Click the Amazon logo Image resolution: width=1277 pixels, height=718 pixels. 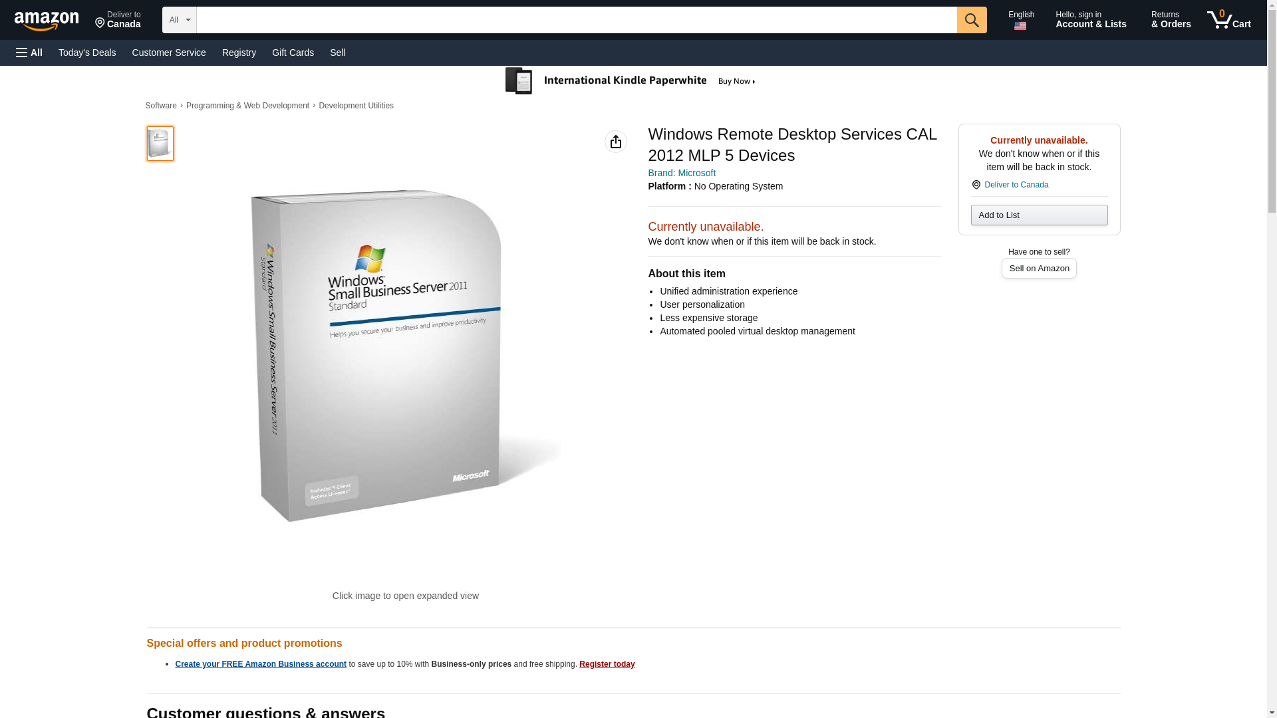coord(47,21)
